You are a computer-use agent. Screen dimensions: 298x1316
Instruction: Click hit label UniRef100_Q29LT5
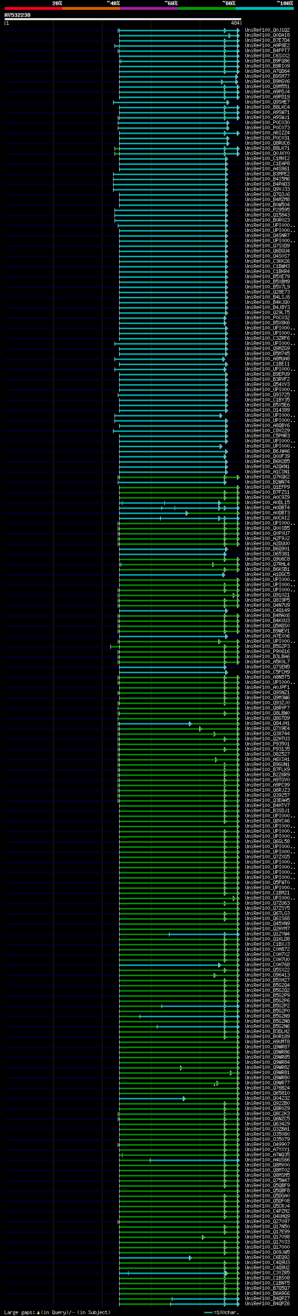point(267,313)
